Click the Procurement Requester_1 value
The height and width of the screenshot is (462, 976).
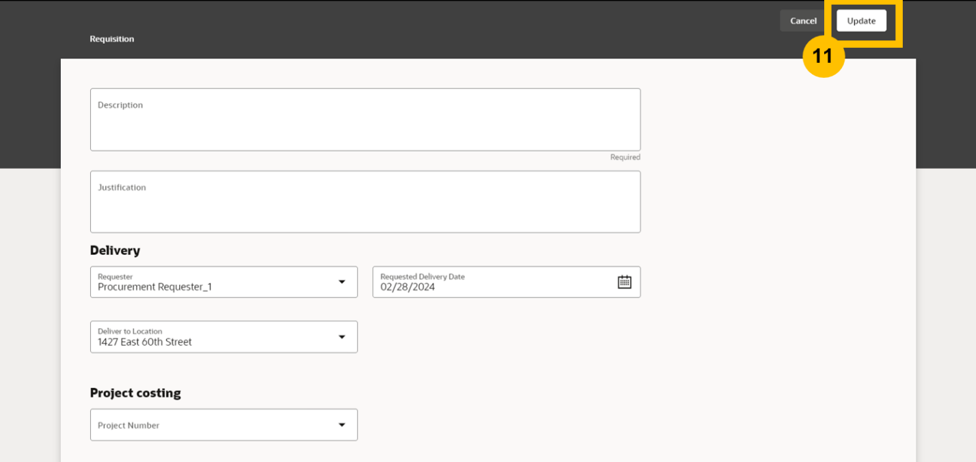click(x=155, y=287)
